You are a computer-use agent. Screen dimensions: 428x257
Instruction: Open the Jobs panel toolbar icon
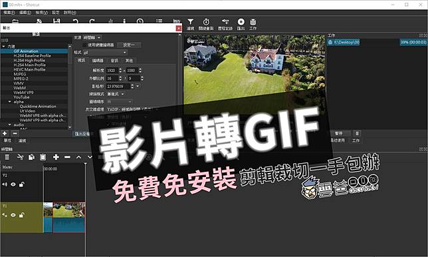coord(253,25)
